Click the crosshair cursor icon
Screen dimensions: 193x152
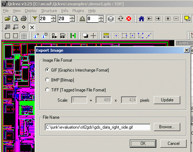click(x=94, y=36)
